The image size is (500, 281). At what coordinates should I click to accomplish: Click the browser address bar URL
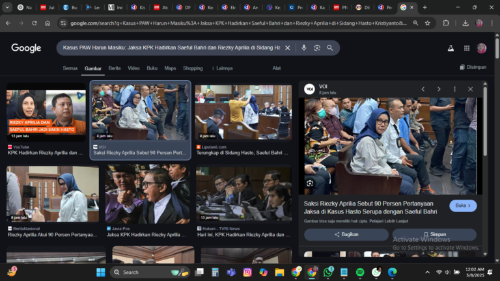tap(238, 23)
